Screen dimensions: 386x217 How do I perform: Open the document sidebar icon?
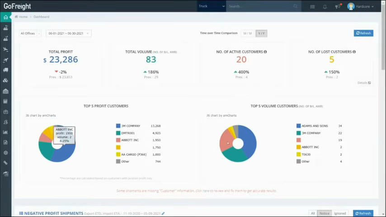5,142
